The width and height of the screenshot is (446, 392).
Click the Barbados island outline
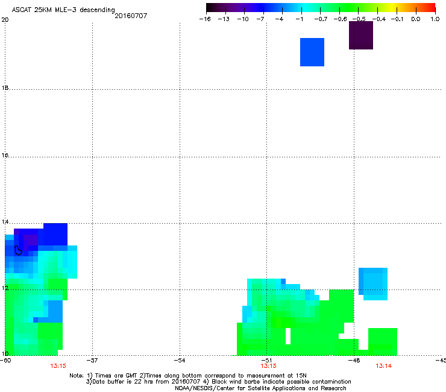coord(18,250)
